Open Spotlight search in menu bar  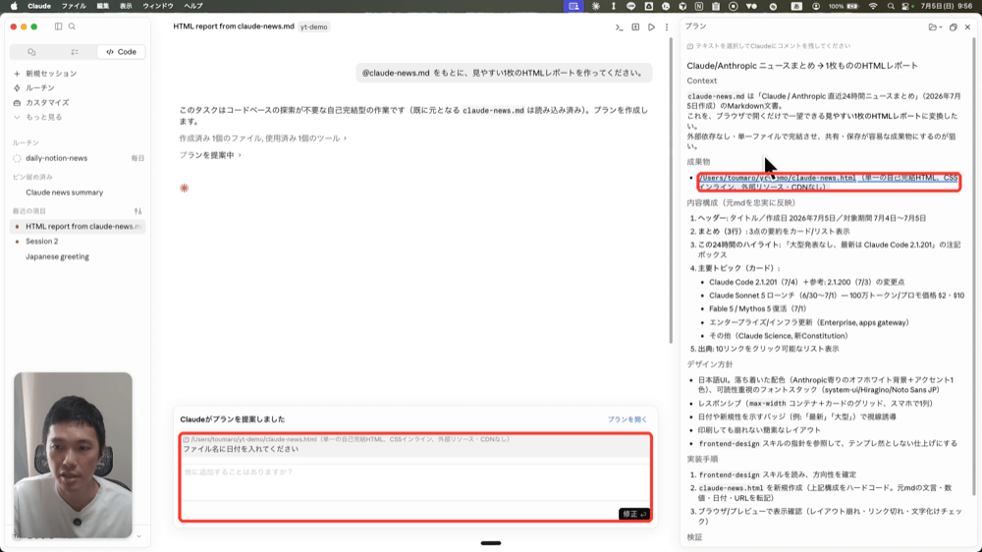(891, 6)
